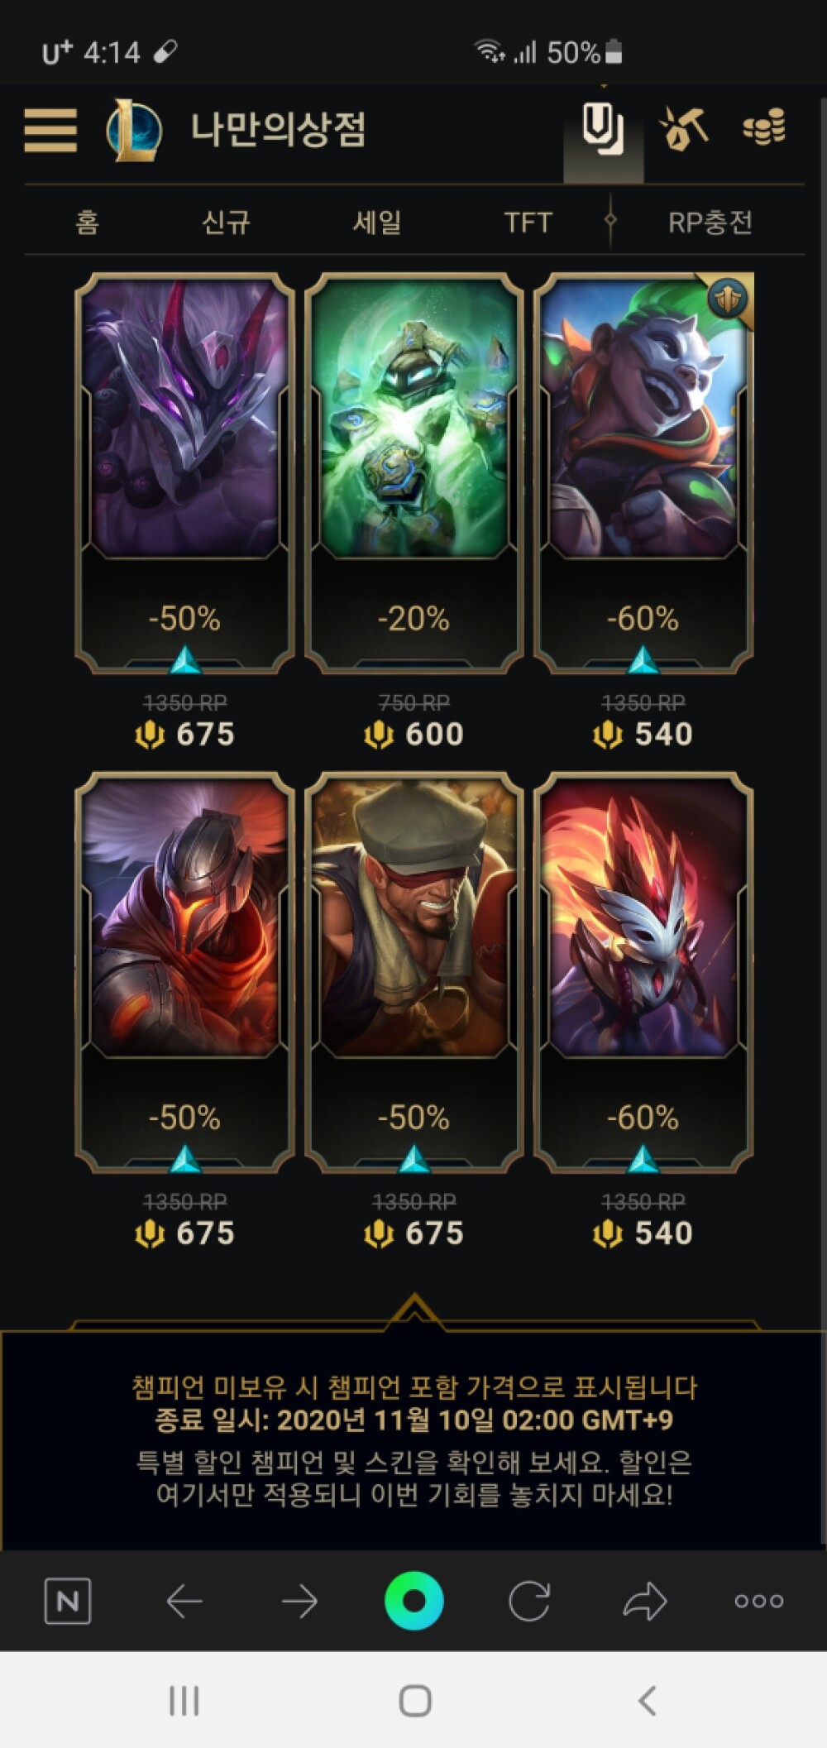This screenshot has width=827, height=1748.
Task: Tap the Naver N home icon
Action: 67,1601
